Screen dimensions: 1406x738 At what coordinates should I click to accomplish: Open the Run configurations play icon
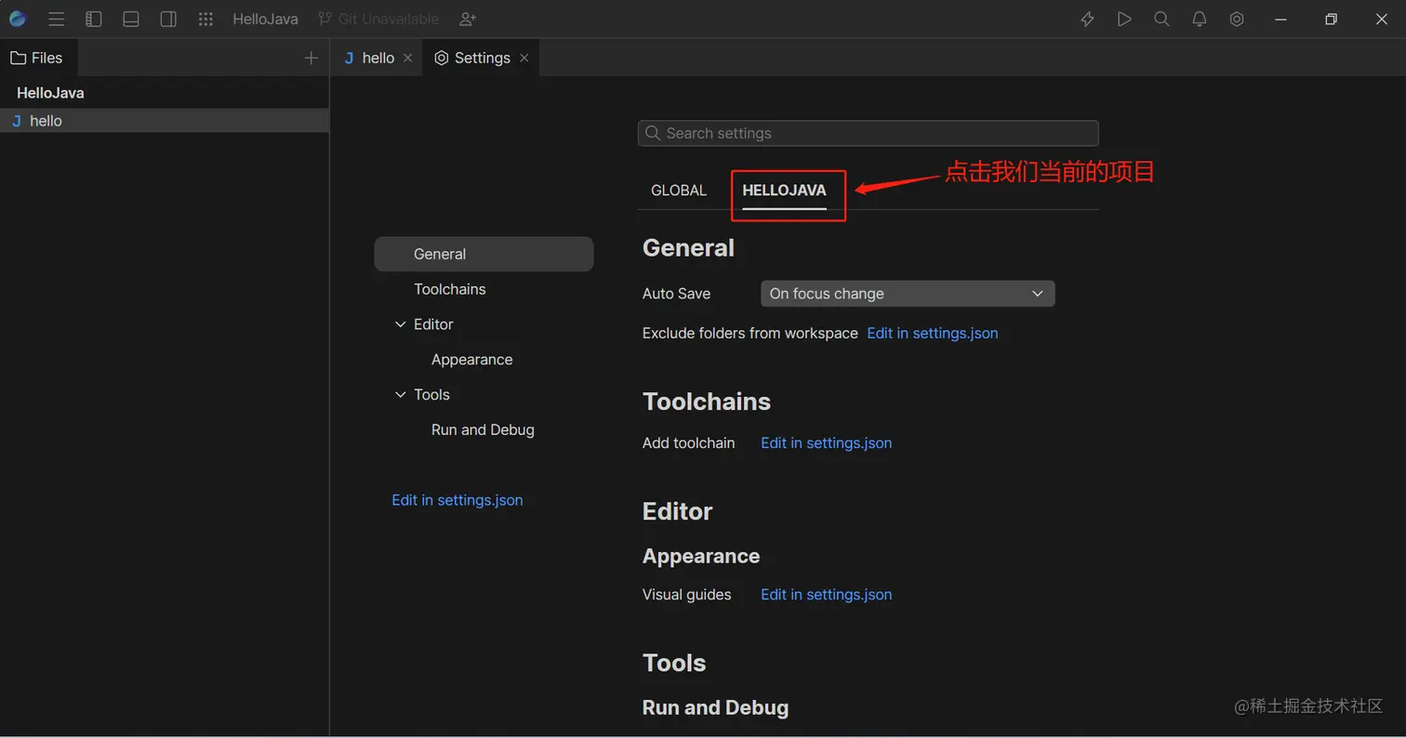tap(1123, 19)
